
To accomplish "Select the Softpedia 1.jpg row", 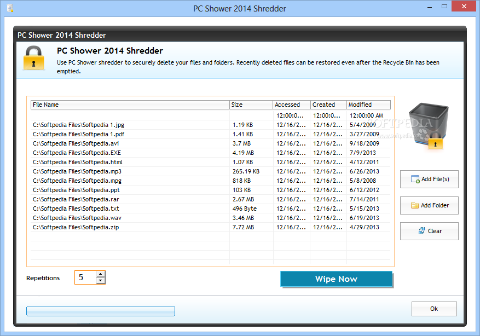I will click(x=211, y=125).
